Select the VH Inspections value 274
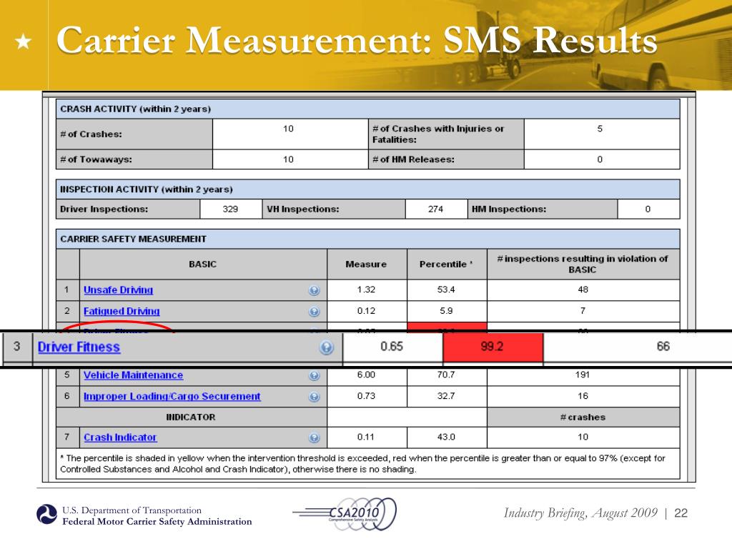The image size is (732, 549). point(435,209)
